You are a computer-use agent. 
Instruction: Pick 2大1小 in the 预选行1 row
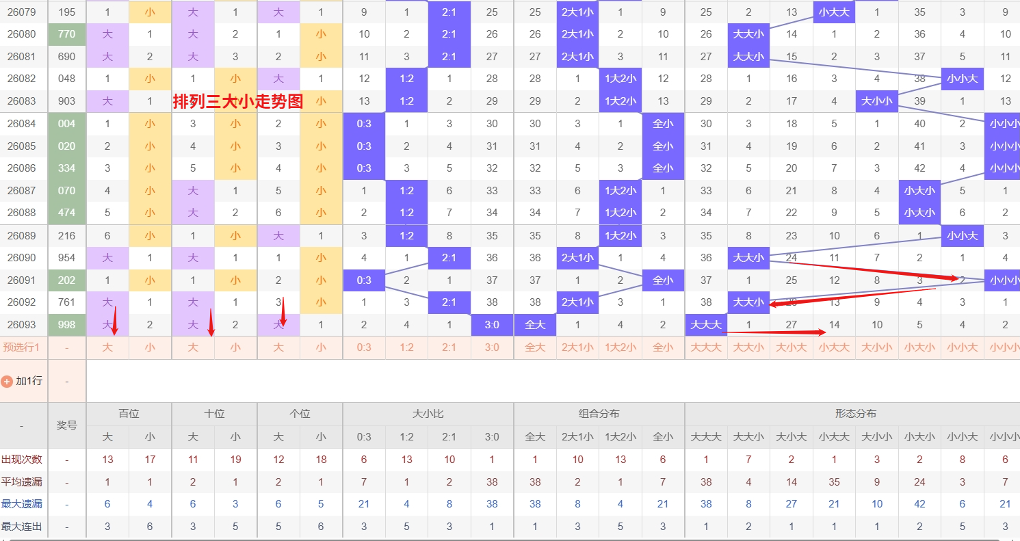(577, 347)
